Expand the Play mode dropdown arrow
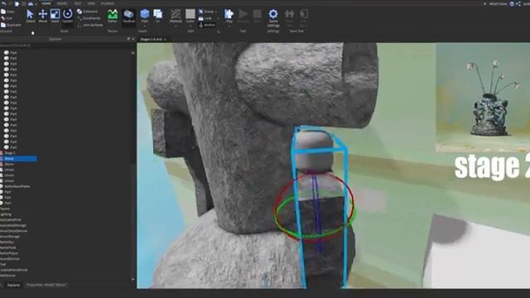The width and height of the screenshot is (530, 298). click(229, 26)
